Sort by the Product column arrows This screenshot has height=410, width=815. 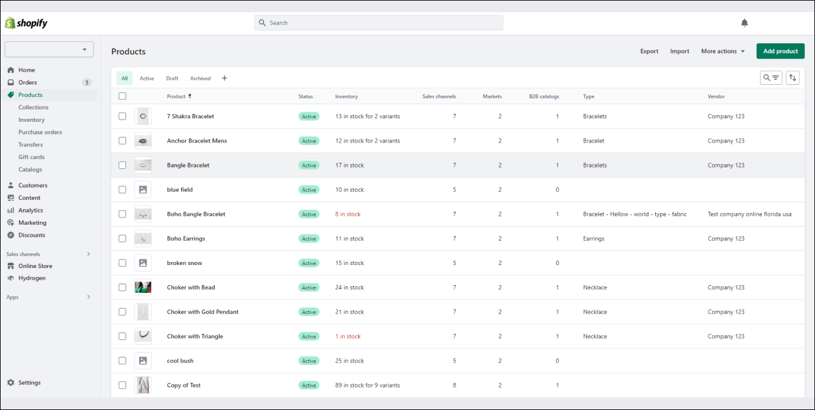click(190, 96)
